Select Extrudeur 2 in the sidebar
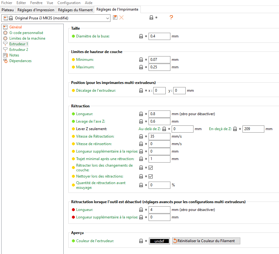 pos(18,50)
